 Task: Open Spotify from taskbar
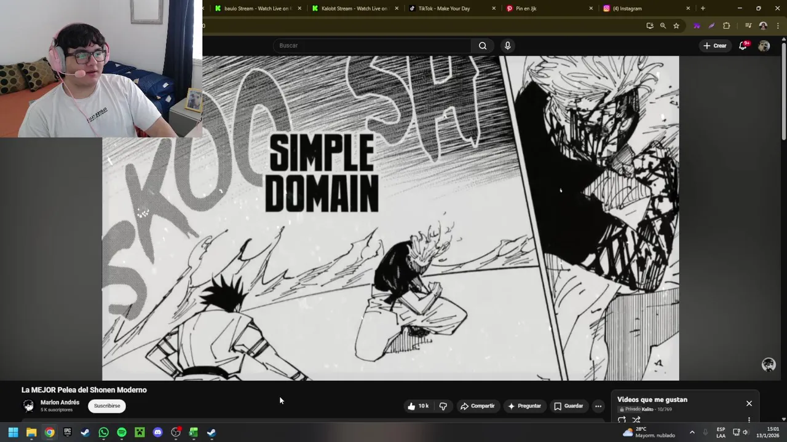pyautogui.click(x=122, y=433)
